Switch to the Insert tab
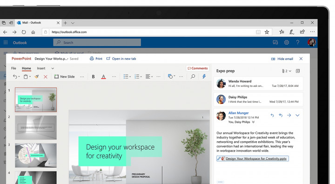The image size is (335, 184). [41, 68]
